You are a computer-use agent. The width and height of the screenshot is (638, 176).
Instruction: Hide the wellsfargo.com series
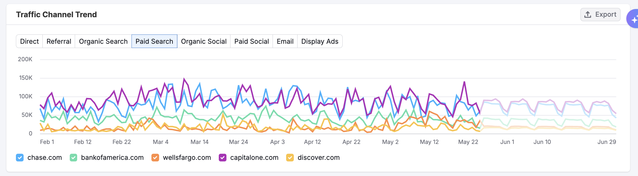coord(155,158)
